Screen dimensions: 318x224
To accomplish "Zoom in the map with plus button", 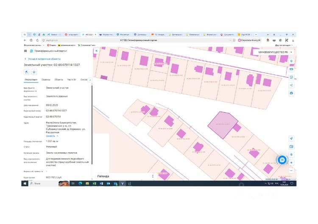I will tap(291, 163).
